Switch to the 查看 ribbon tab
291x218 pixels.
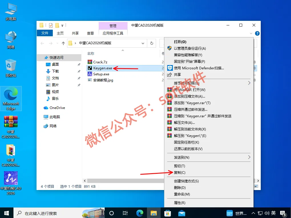point(90,33)
